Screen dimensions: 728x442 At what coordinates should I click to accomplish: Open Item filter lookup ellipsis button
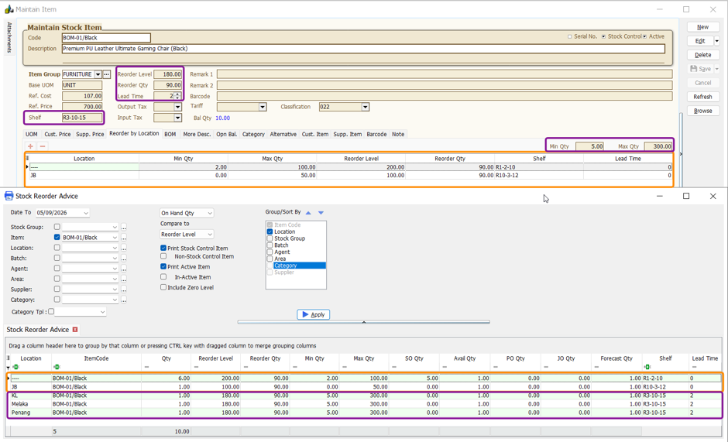coord(124,237)
